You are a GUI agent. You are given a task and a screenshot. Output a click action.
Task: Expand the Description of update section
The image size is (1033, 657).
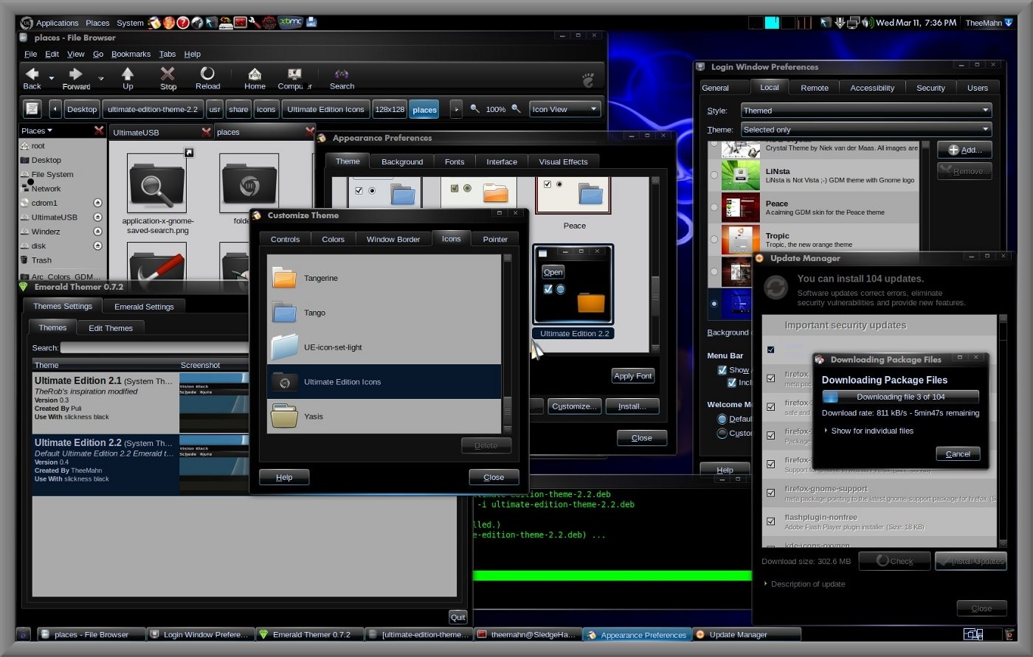tap(804, 584)
